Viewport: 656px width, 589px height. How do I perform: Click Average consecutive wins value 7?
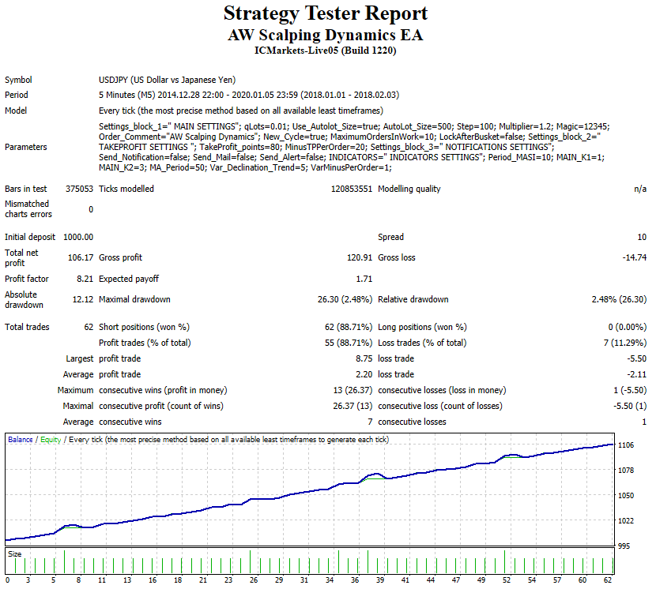tap(370, 422)
